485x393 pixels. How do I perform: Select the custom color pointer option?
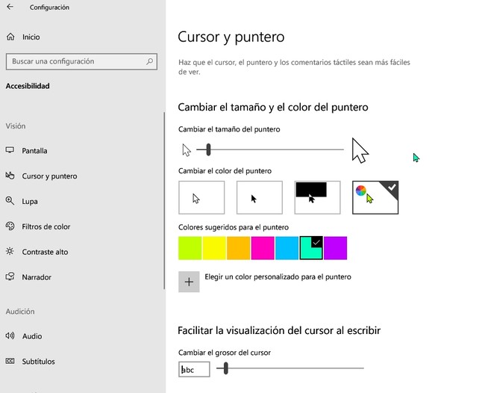375,197
